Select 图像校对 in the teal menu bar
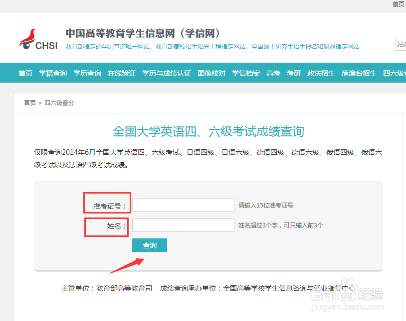This screenshot has width=406, height=321. pyautogui.click(x=211, y=73)
